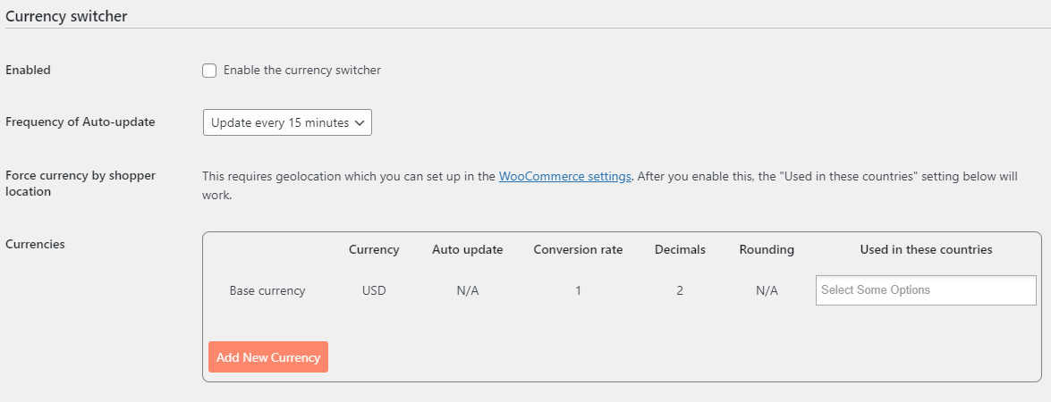This screenshot has width=1051, height=402.
Task: Open the Frequency of Auto-update dropdown
Action: point(286,122)
